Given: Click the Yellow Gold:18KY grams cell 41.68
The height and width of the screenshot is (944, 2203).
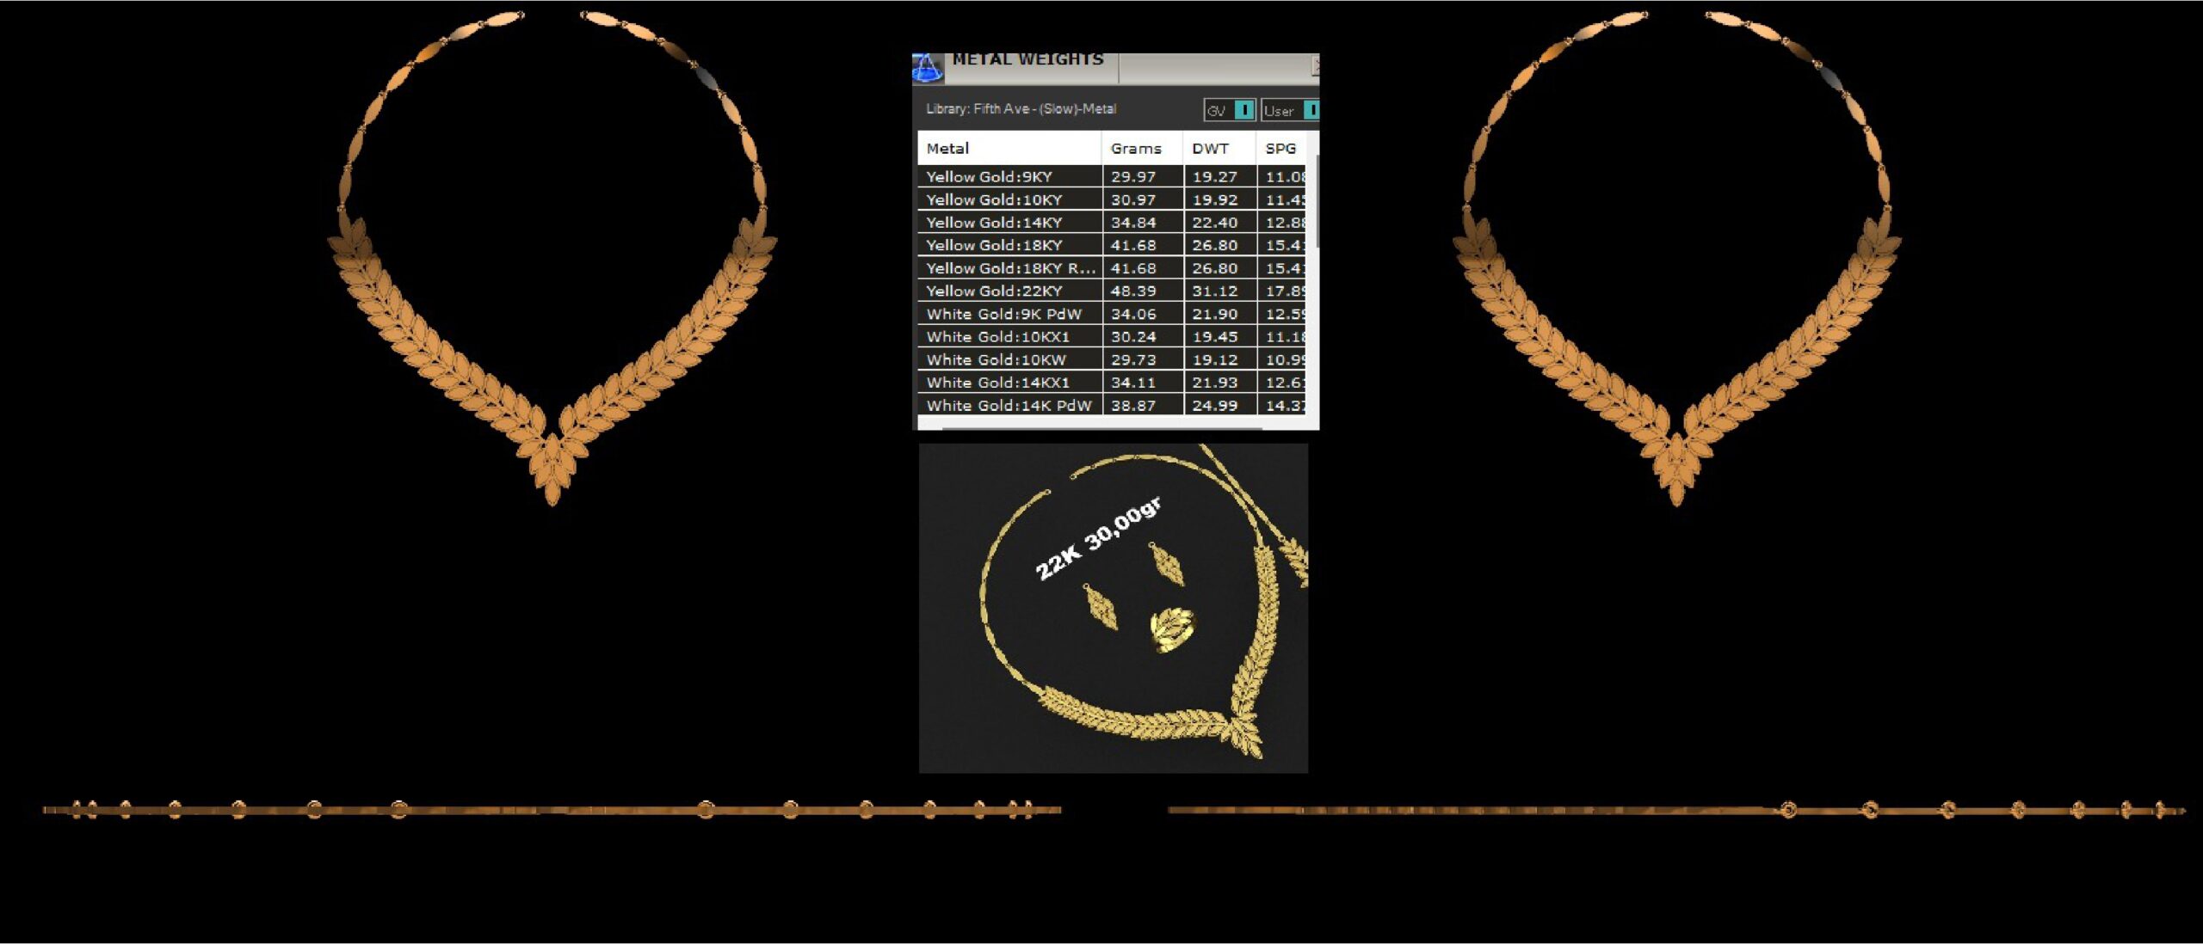Looking at the screenshot, I should click(x=1134, y=245).
